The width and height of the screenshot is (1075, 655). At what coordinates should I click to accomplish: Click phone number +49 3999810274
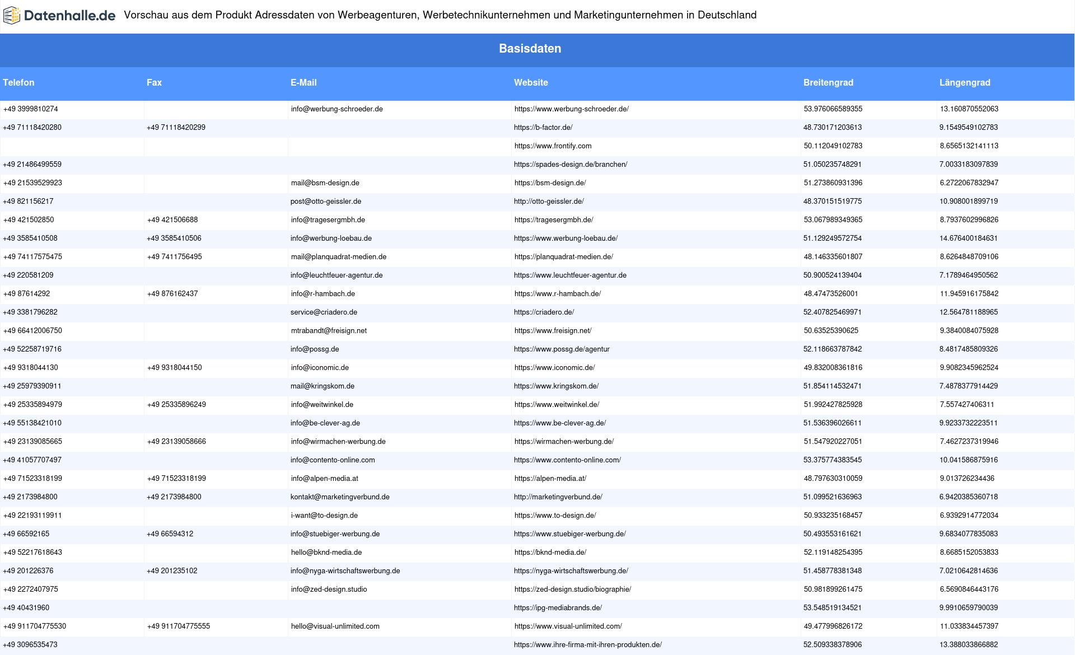[30, 109]
